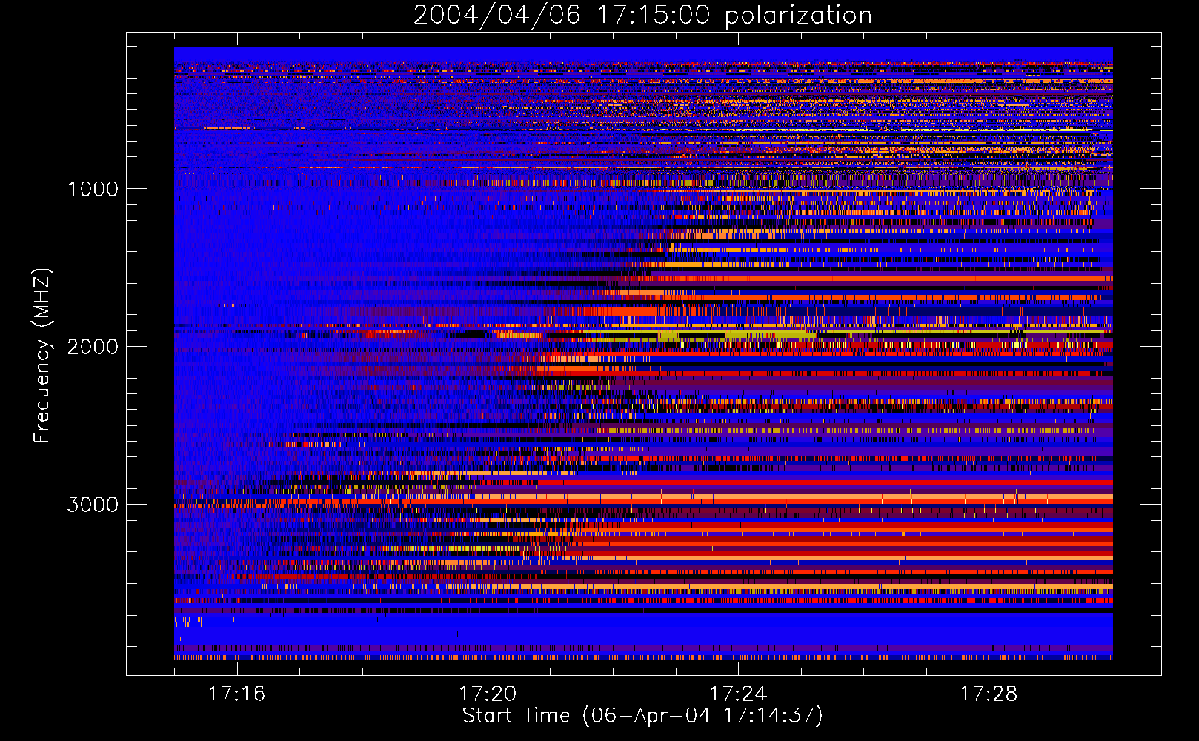Click the '17:20' time axis label
Screen dimensions: 1199x741
click(x=487, y=694)
